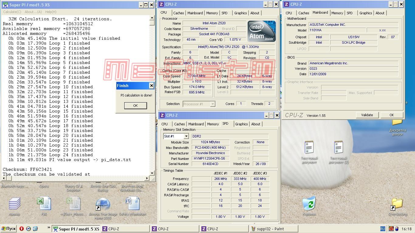The height and width of the screenshot is (233, 415).
Task: Switch to Graphics tab in CPU-Z processor window
Action: [x=240, y=13]
